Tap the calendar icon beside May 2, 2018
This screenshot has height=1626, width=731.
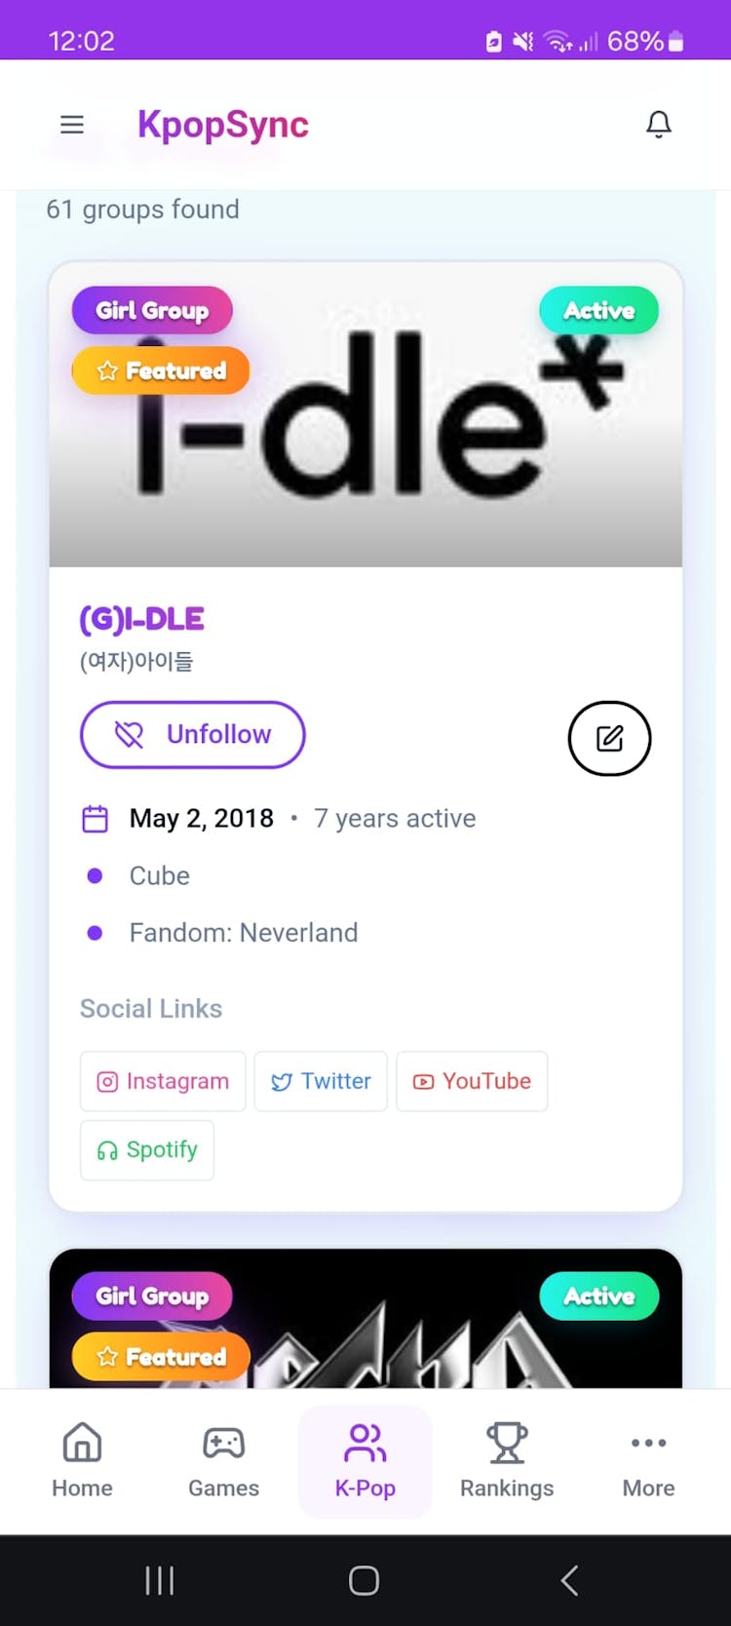tap(96, 819)
